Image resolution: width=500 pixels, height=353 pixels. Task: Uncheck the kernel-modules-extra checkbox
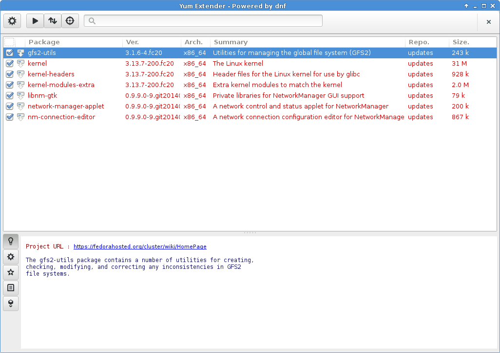pos(10,85)
